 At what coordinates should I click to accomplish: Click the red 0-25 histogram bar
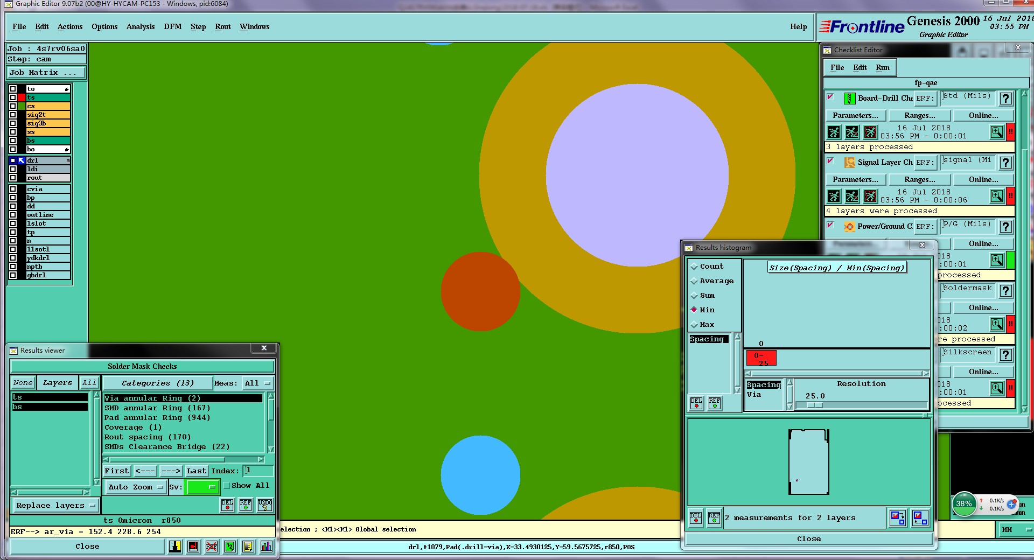click(761, 359)
